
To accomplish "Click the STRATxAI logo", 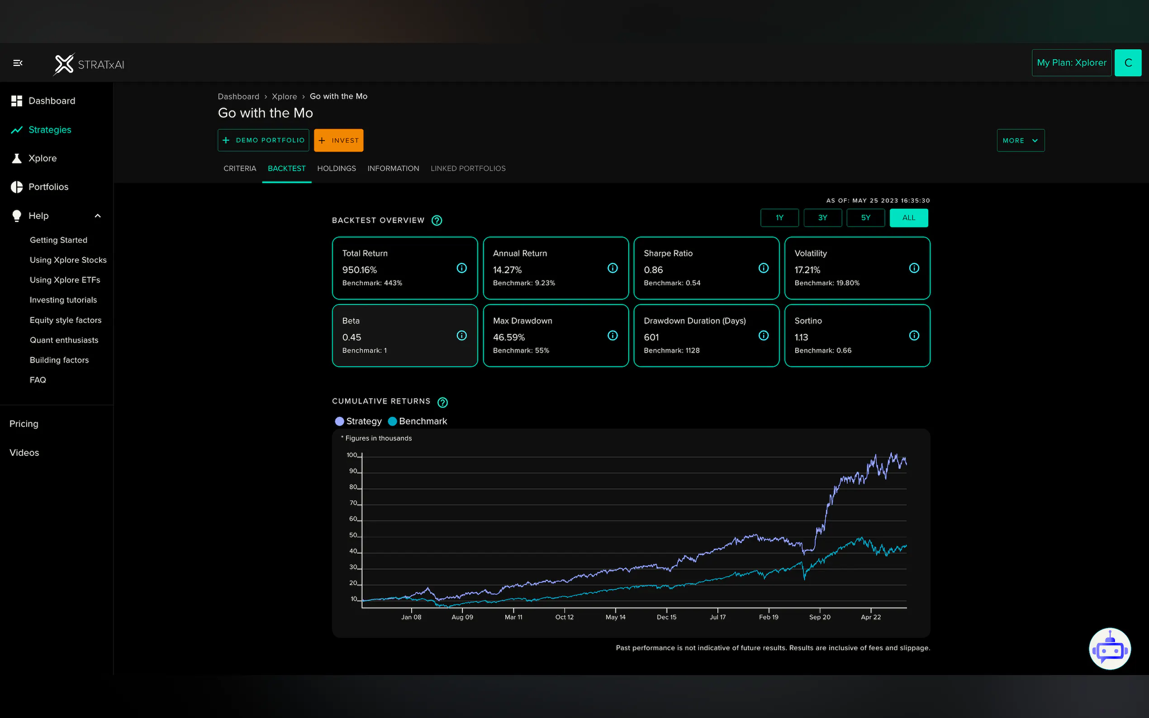I will tap(89, 64).
